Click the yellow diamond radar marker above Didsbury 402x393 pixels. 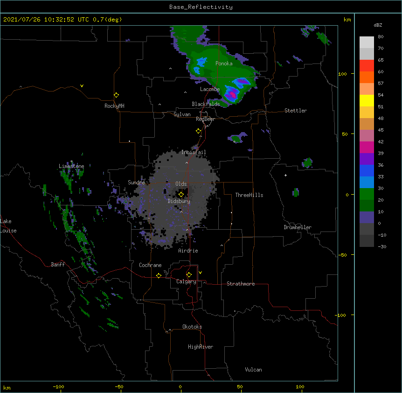click(181, 195)
